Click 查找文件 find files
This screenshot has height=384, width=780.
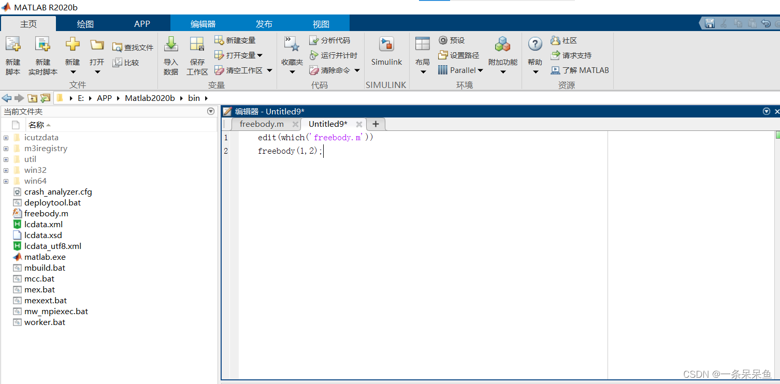click(x=133, y=48)
